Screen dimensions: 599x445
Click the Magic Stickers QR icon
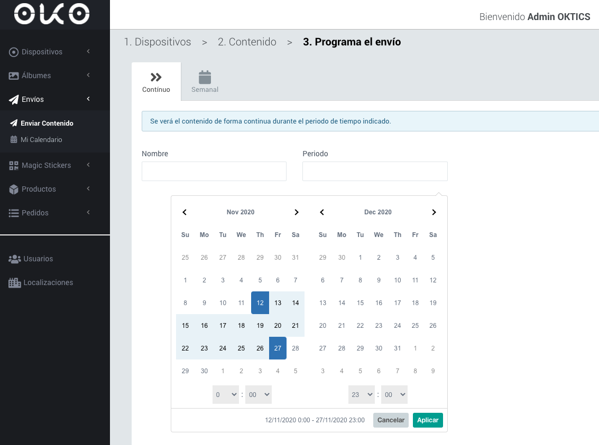pyautogui.click(x=13, y=166)
